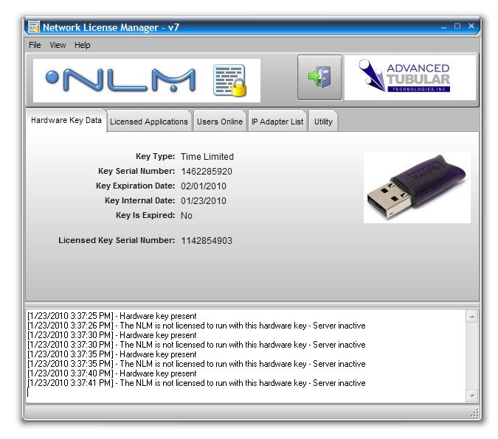Maximize the Network License Manager window
Image resolution: width=498 pixels, height=439 pixels.
point(457,27)
